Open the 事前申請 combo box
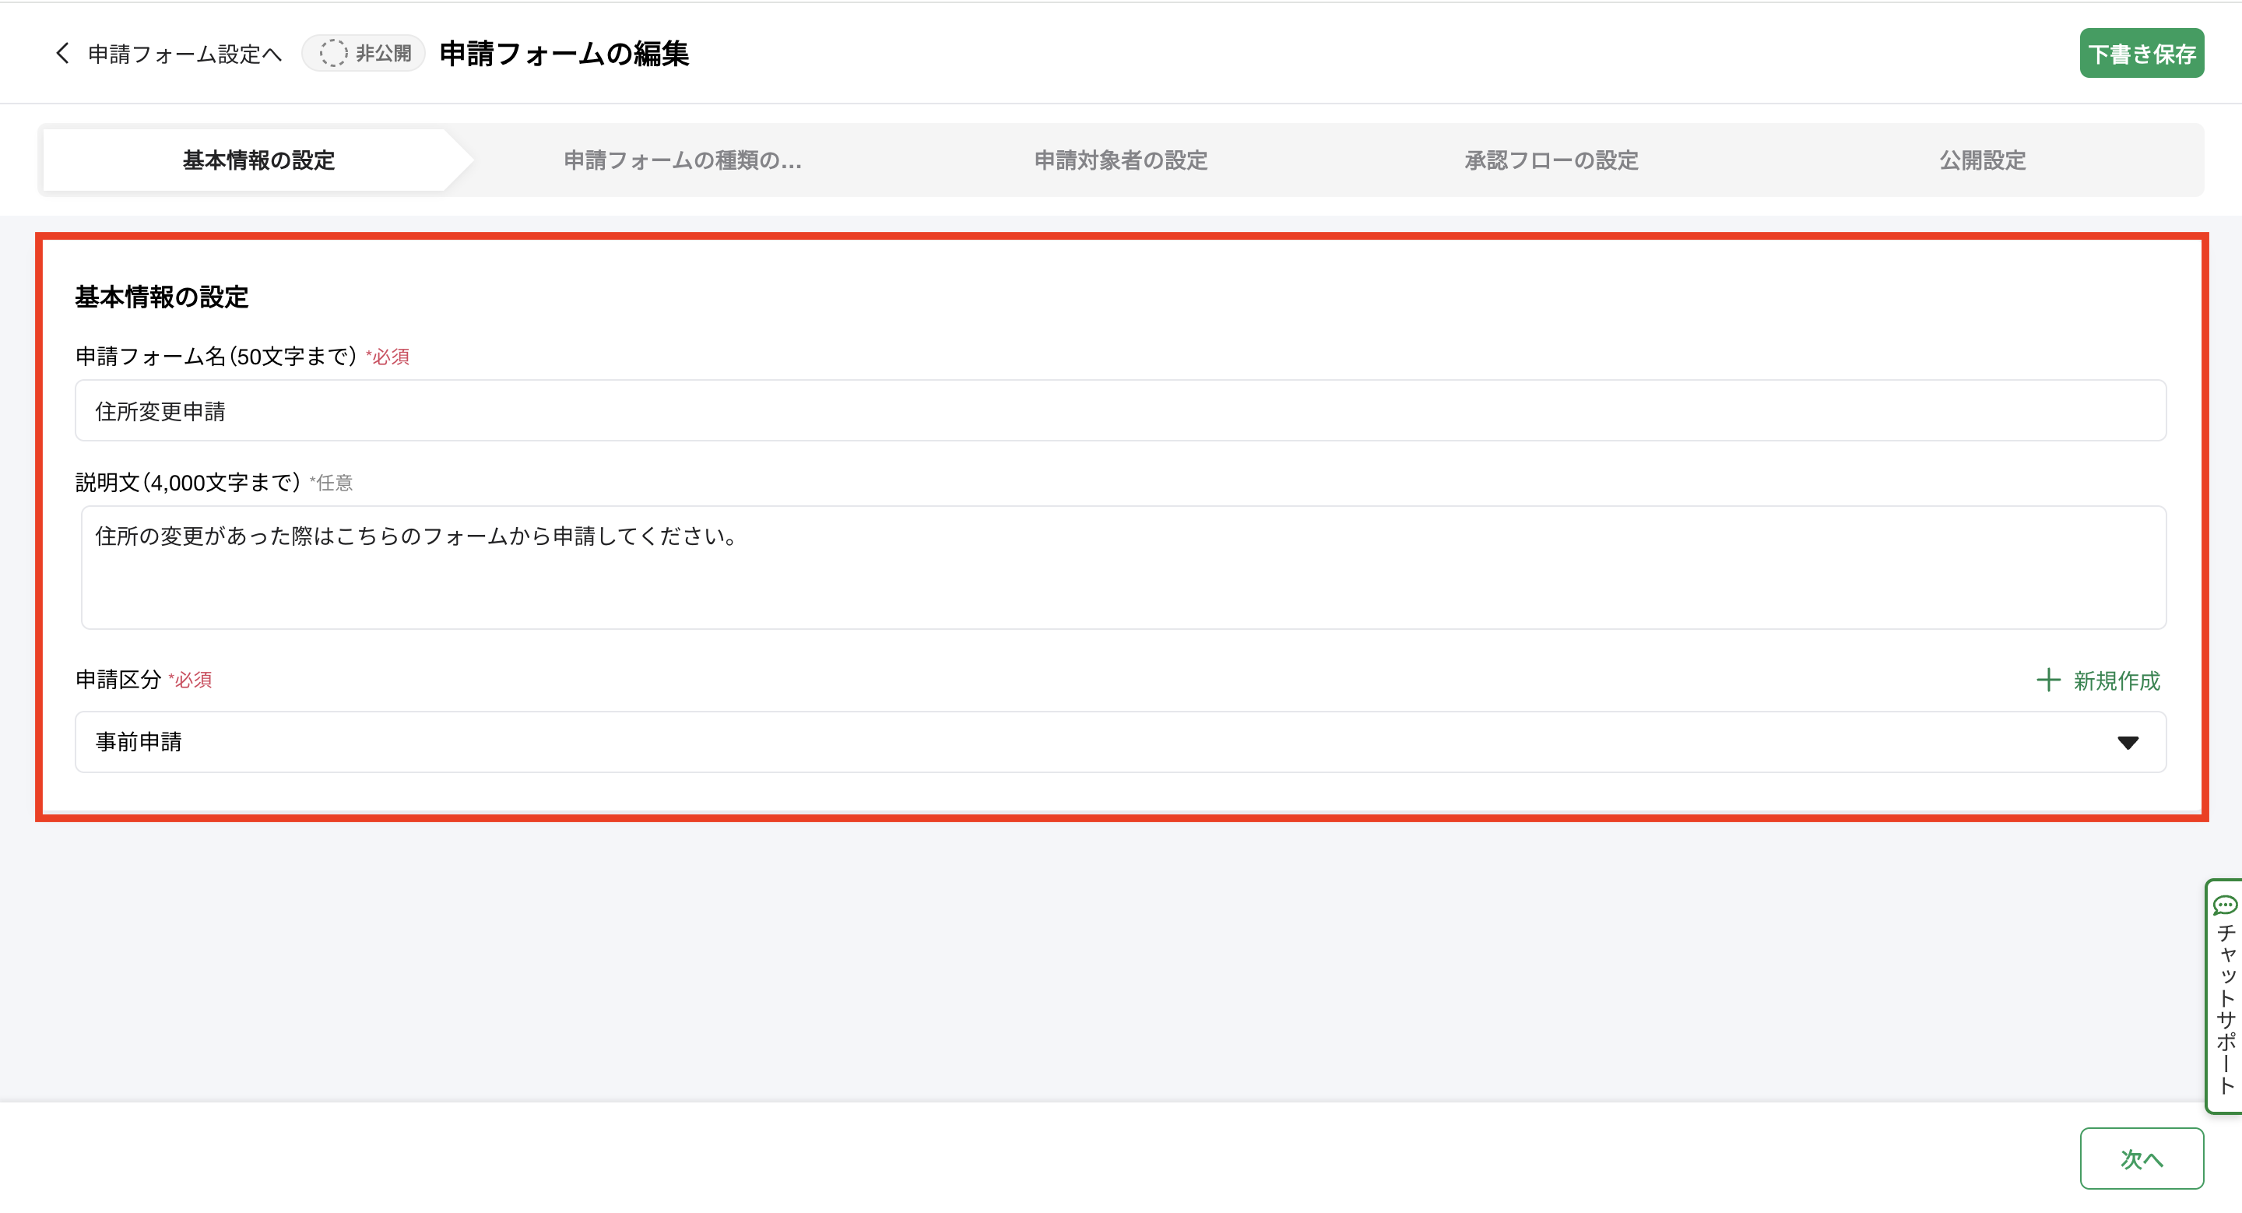This screenshot has height=1213, width=2242. click(x=1045, y=742)
